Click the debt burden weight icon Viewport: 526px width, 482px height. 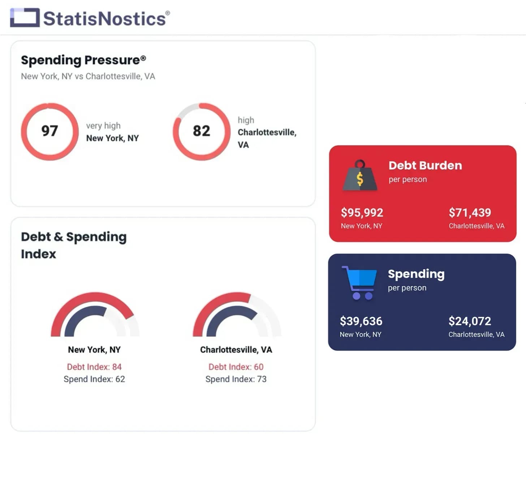coord(359,175)
